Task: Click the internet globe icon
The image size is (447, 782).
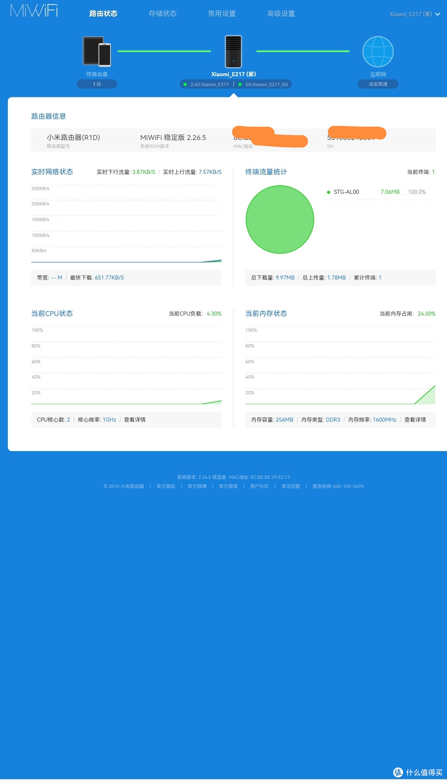Action: click(378, 52)
